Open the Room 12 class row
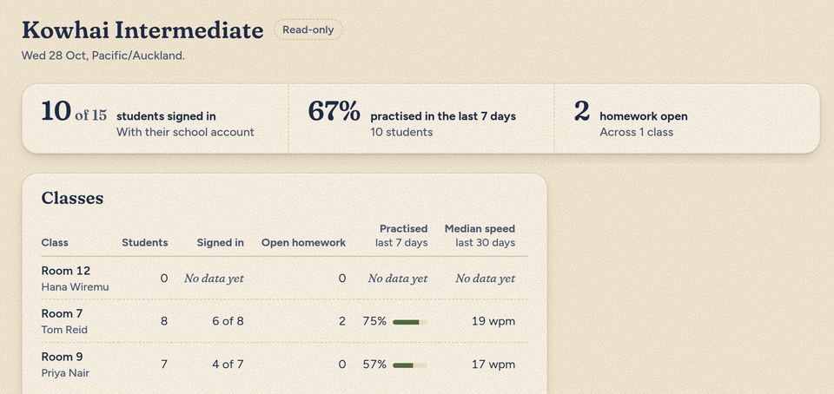The width and height of the screenshot is (834, 394). [x=285, y=279]
